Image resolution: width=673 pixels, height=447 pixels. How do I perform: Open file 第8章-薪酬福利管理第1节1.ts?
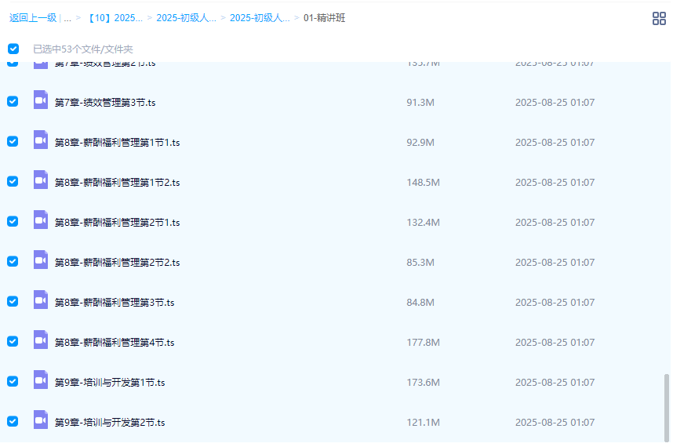point(117,143)
